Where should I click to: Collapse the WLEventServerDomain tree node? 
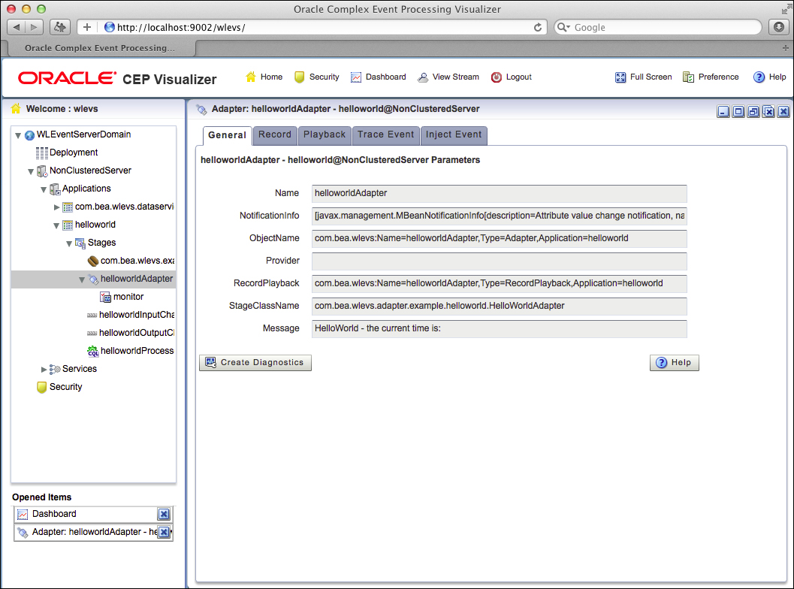[18, 135]
